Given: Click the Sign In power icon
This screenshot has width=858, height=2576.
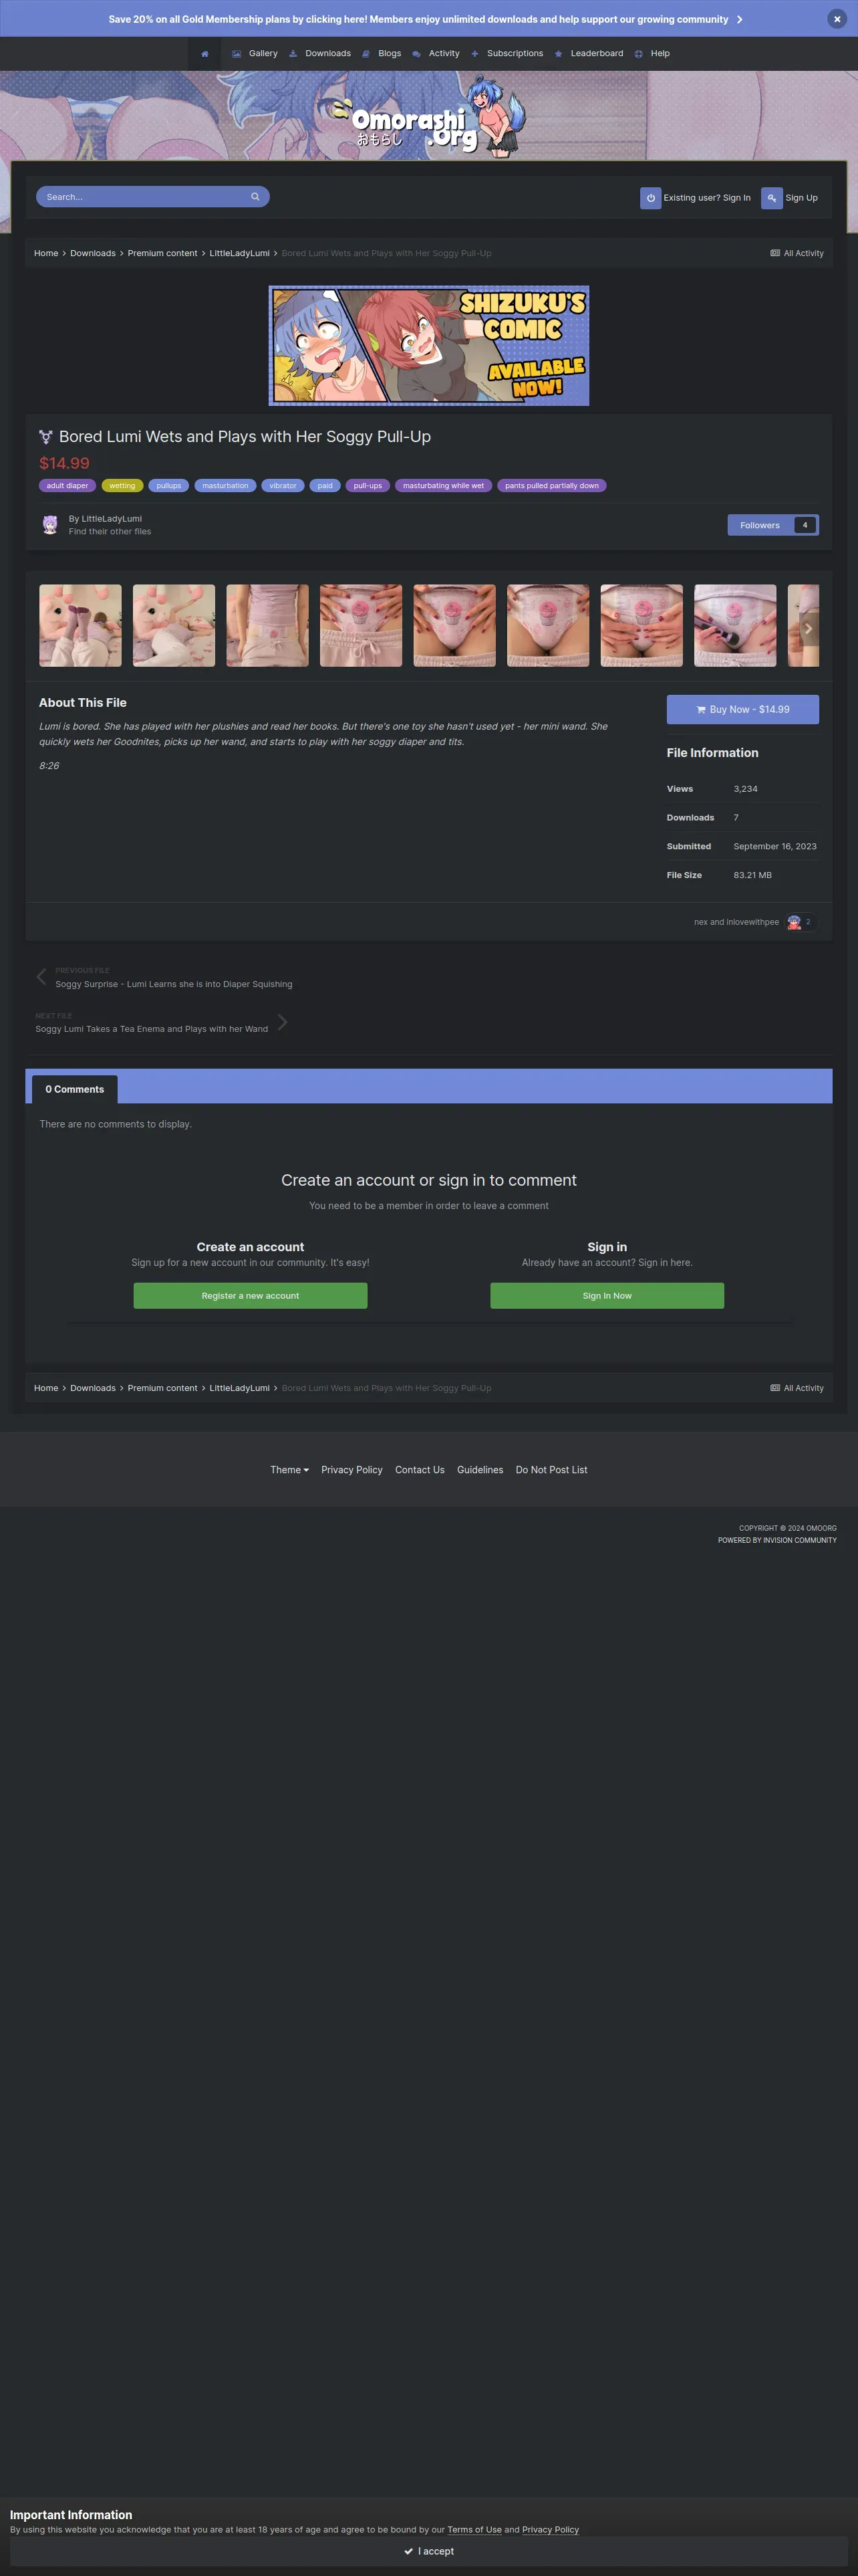Looking at the screenshot, I should (650, 198).
